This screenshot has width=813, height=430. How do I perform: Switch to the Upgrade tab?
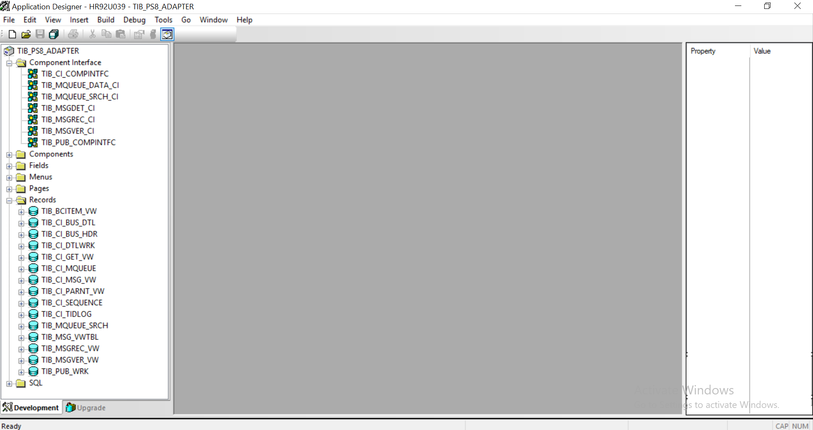point(86,408)
